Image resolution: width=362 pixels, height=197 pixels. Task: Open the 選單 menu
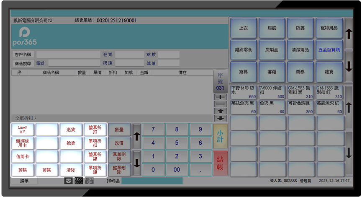[x=24, y=181]
